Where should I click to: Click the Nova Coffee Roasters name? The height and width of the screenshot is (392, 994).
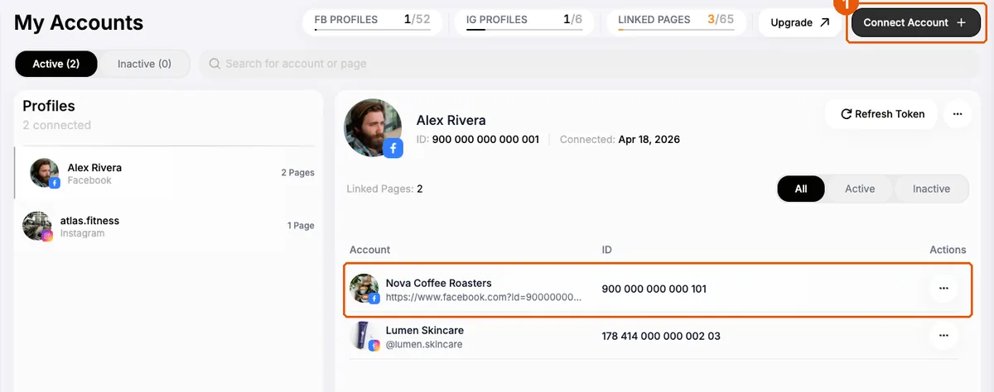tap(439, 283)
